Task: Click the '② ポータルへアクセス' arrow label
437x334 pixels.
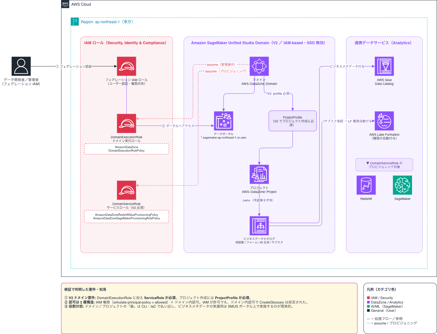Action: click(x=178, y=126)
